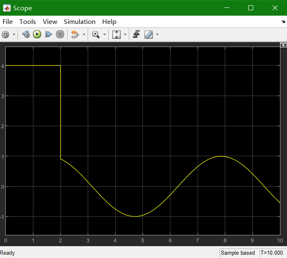Image resolution: width=287 pixels, height=258 pixels.
Task: Expand the dropdown next to highlight block icon
Action: (x=84, y=34)
